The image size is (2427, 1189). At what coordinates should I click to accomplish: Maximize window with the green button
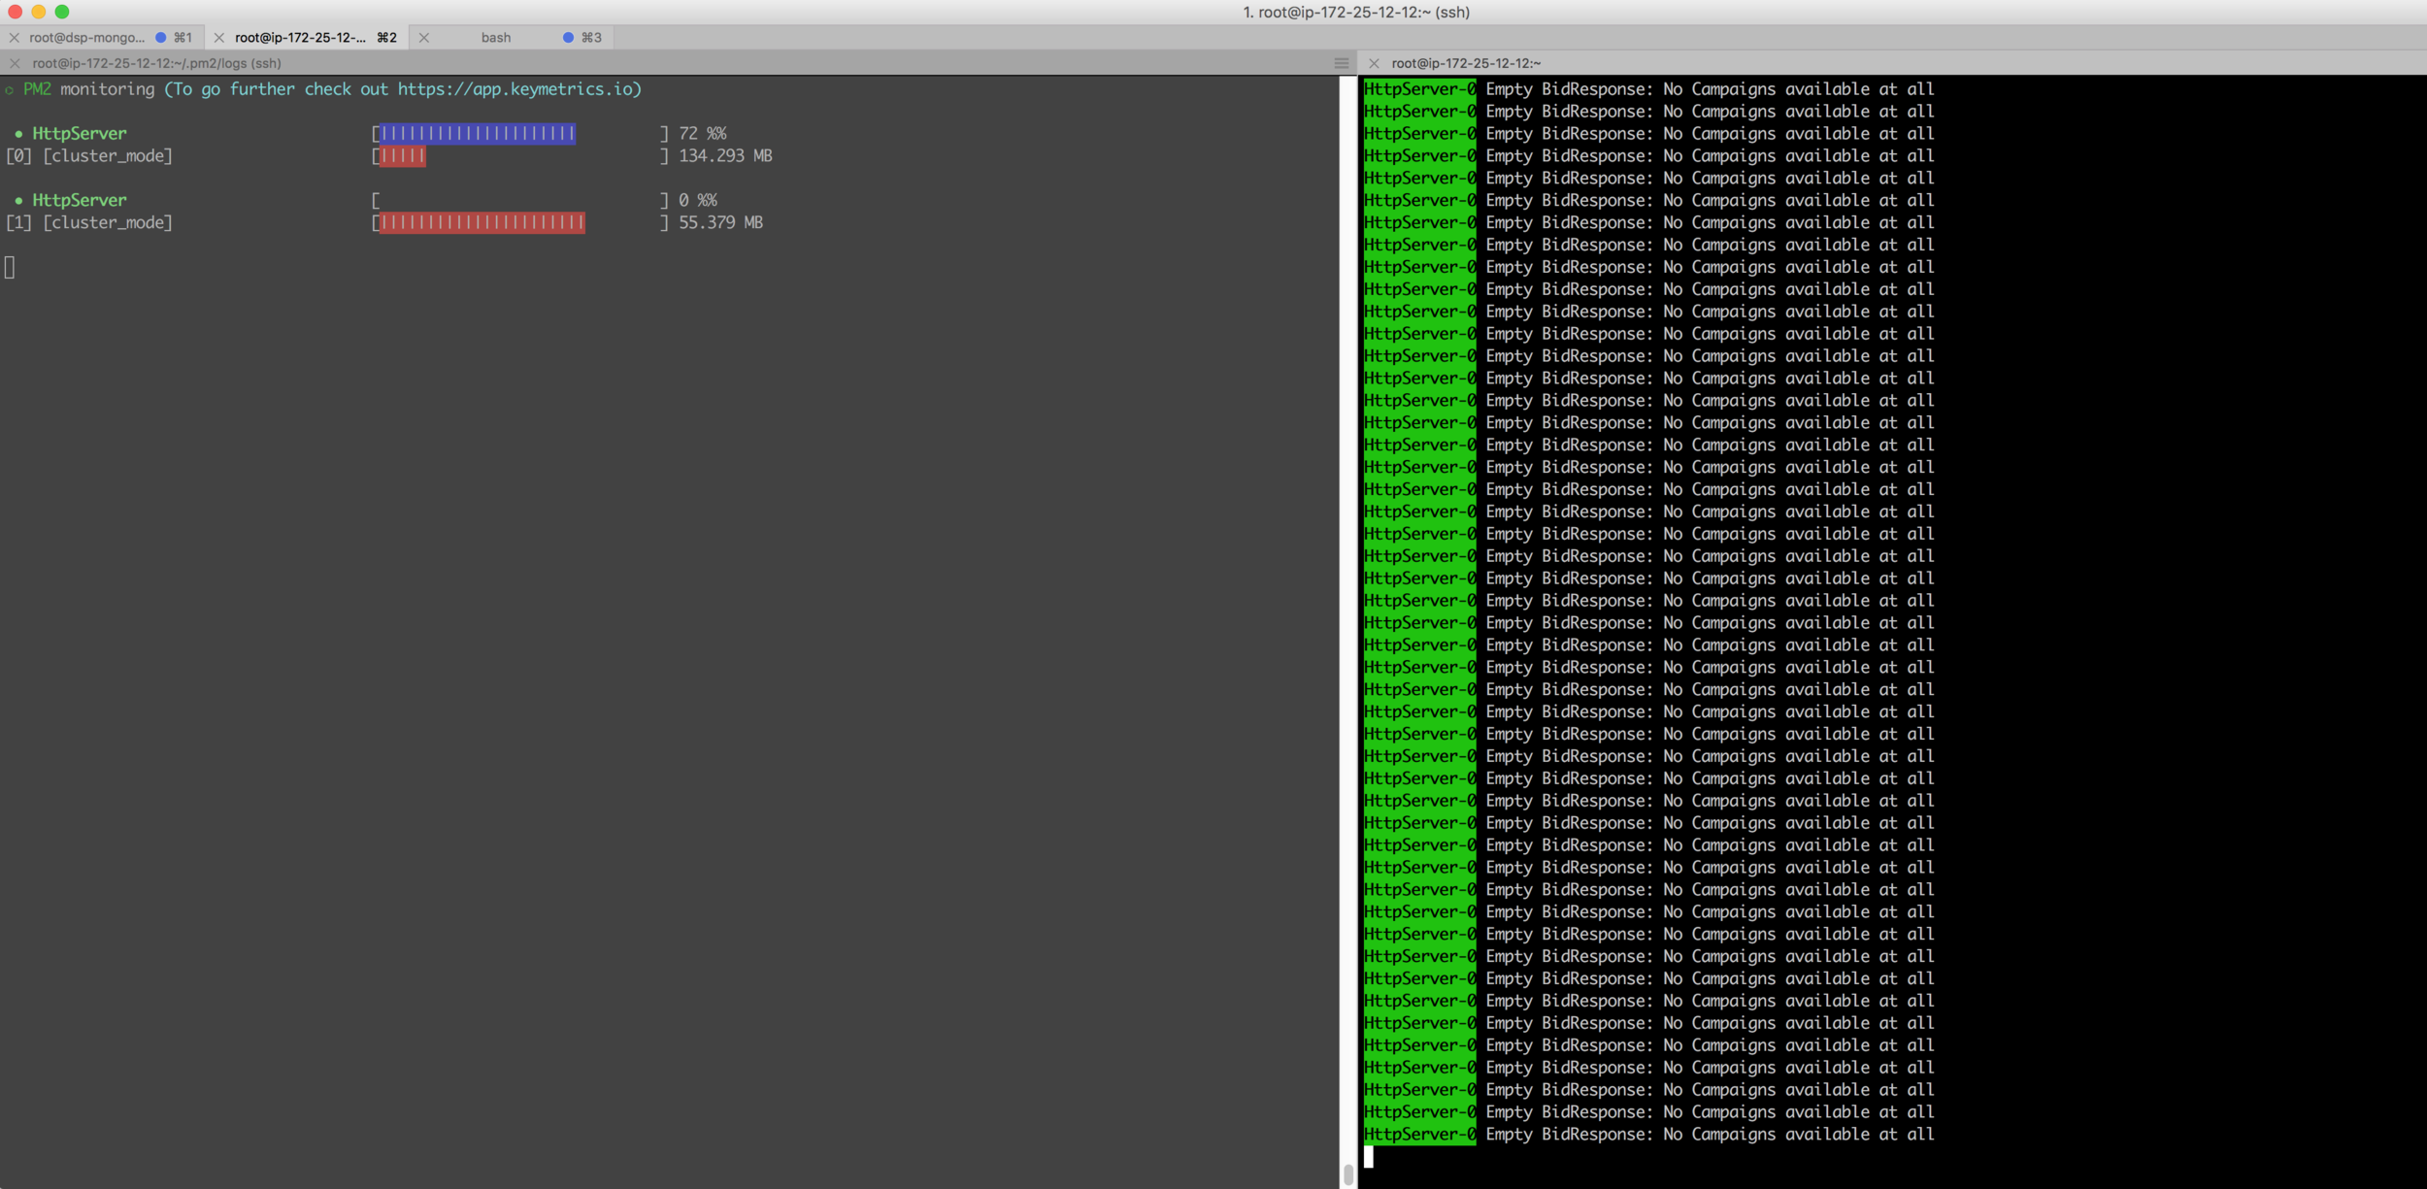[62, 12]
